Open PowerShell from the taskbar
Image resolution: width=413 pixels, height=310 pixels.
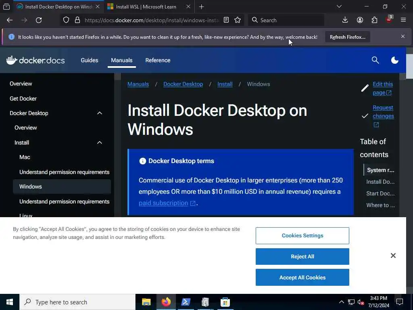186,302
